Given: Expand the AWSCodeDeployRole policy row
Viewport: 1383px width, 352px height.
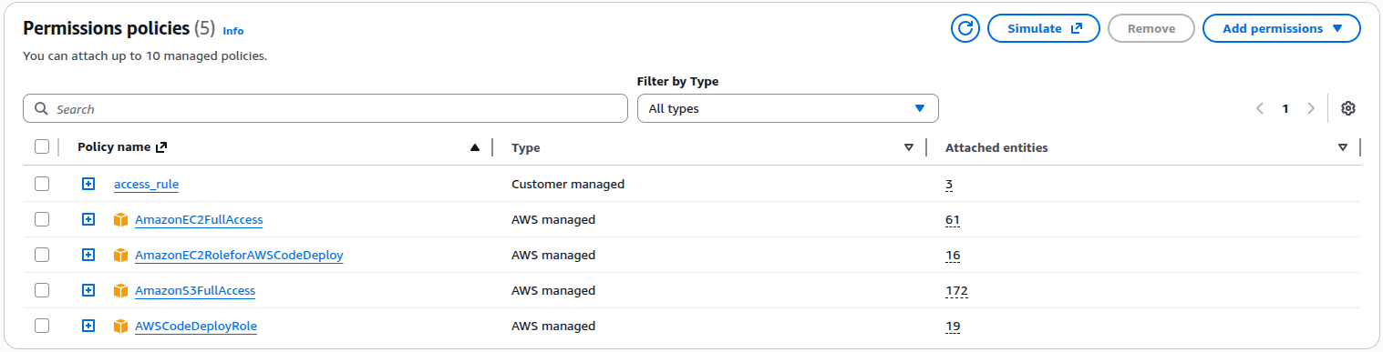Looking at the screenshot, I should 88,326.
